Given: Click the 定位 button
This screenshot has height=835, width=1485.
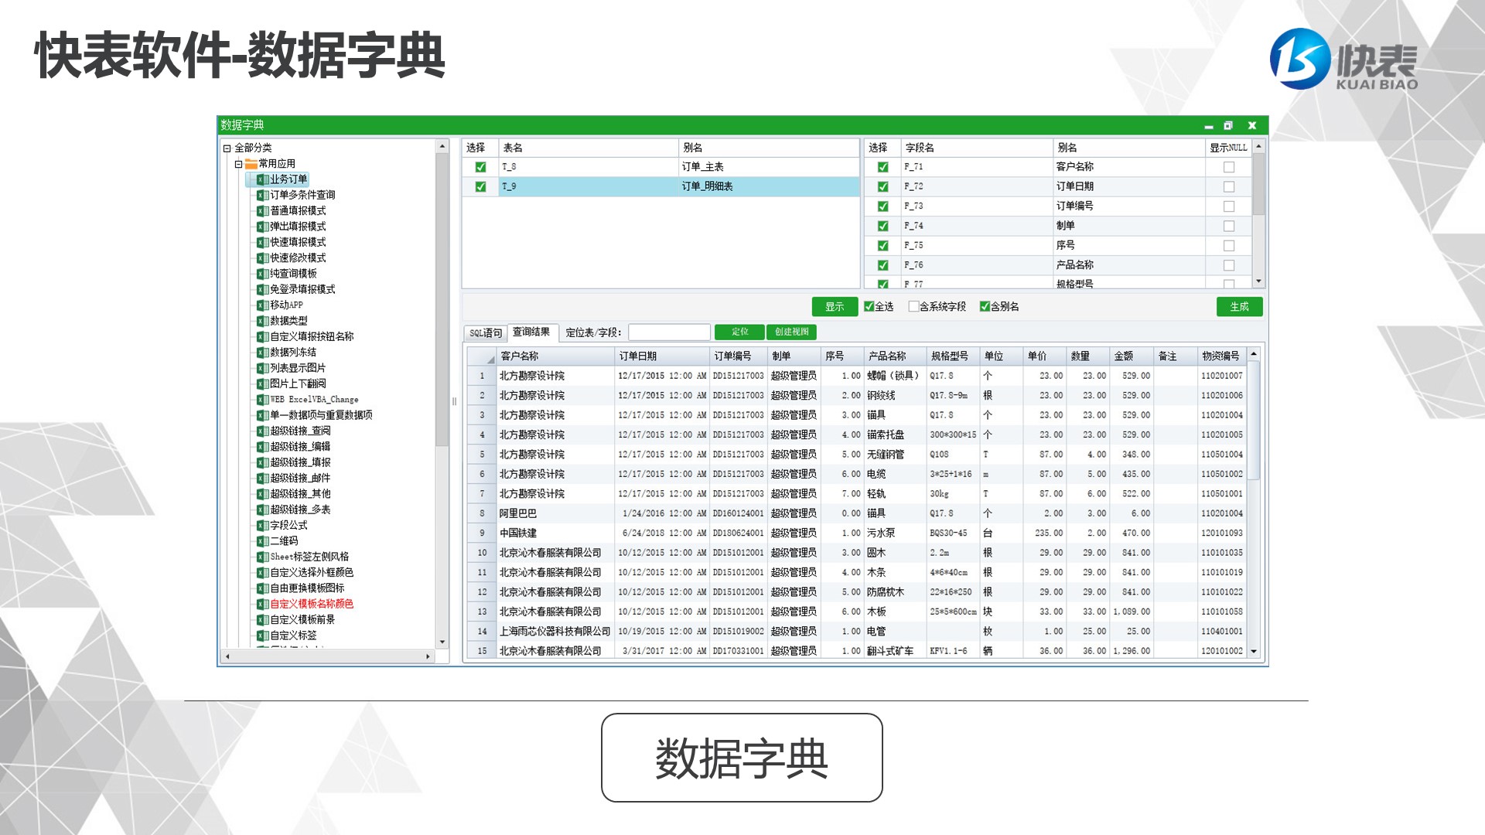Looking at the screenshot, I should [x=739, y=332].
